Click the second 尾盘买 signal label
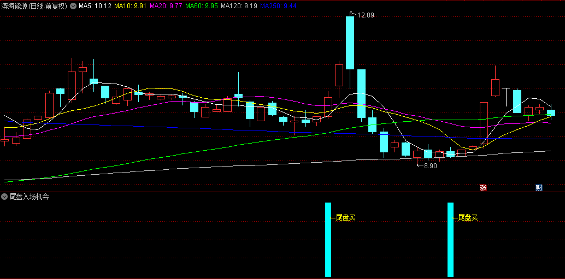This screenshot has height=279, width=565. pyautogui.click(x=468, y=217)
